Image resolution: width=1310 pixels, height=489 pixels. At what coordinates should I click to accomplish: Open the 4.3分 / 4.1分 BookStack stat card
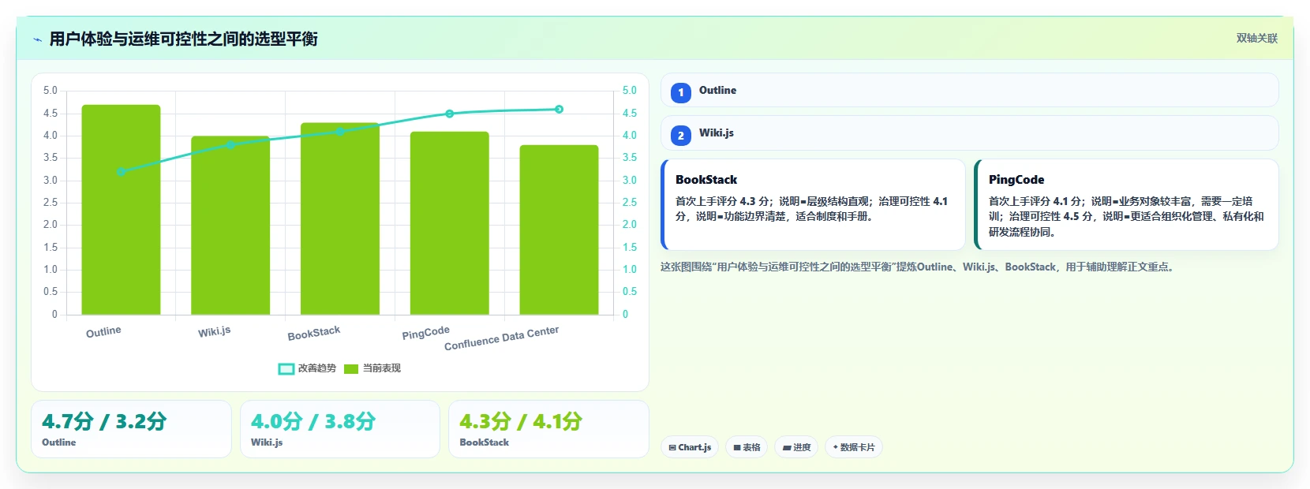pyautogui.click(x=548, y=429)
